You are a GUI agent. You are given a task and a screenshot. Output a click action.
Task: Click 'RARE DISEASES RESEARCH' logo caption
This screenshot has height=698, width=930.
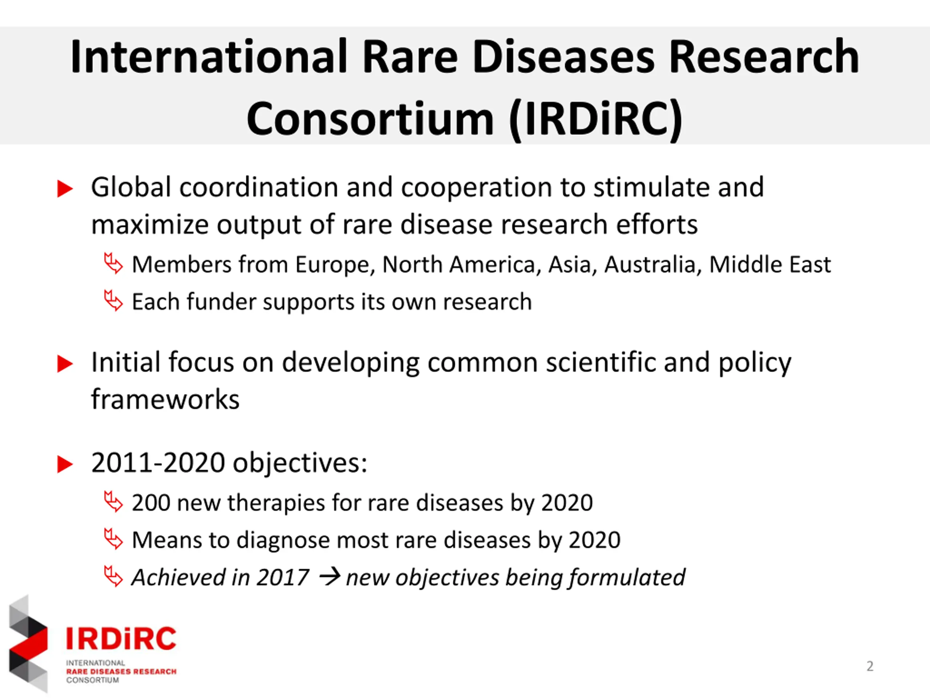tap(121, 671)
